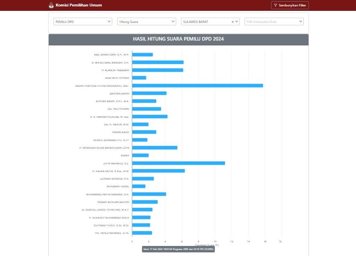The width and height of the screenshot is (356, 256).
Task: Click the Hitung Suara dropdown chevron icon
Action: (173, 21)
